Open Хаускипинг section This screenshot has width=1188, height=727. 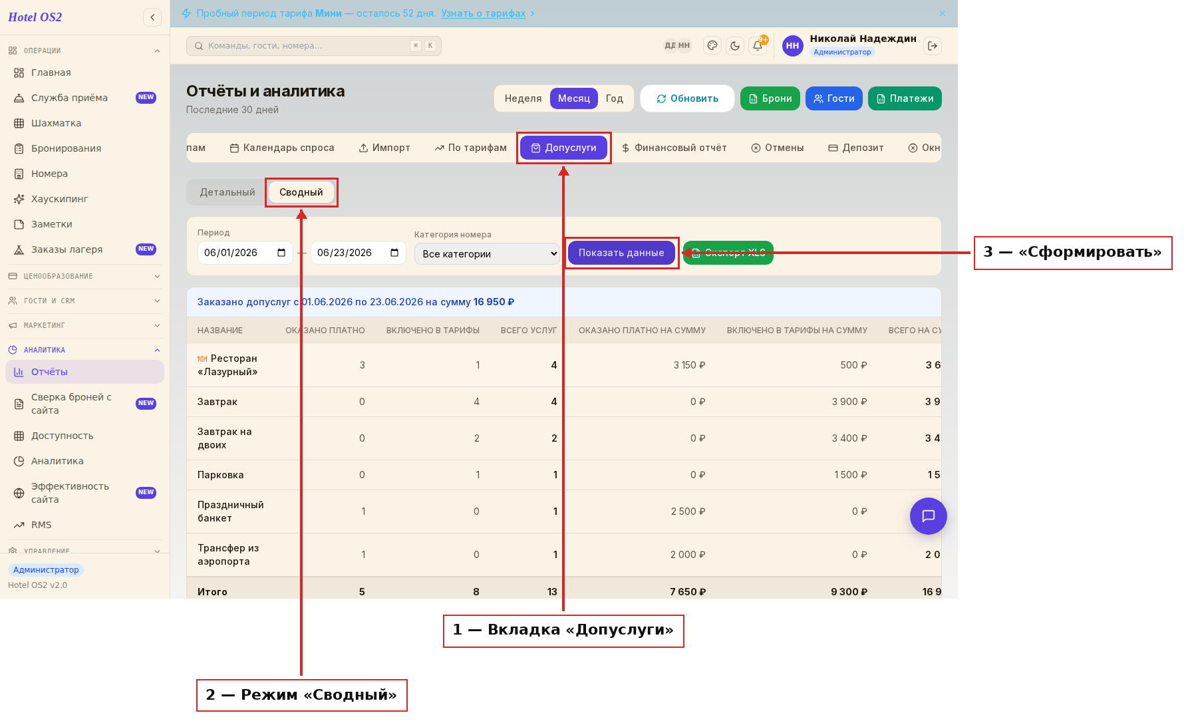pyautogui.click(x=84, y=199)
